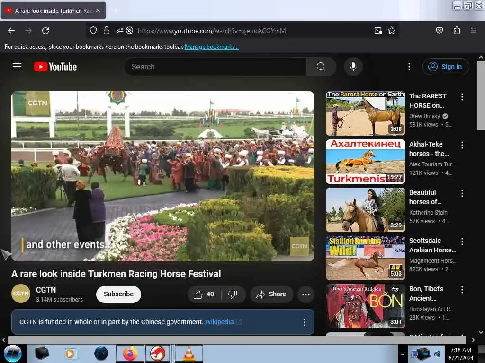Viewport: 485px width, 363px height.
Task: Click the site security padlock icon
Action: [x=107, y=30]
